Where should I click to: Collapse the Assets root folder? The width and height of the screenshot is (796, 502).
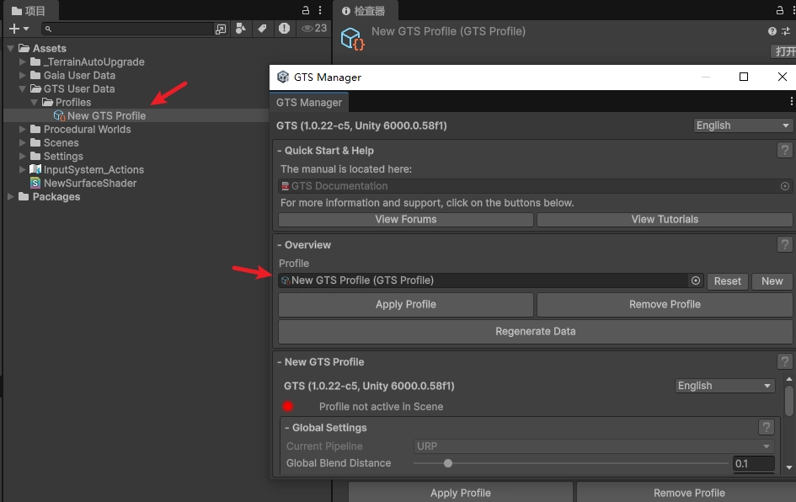[x=11, y=48]
